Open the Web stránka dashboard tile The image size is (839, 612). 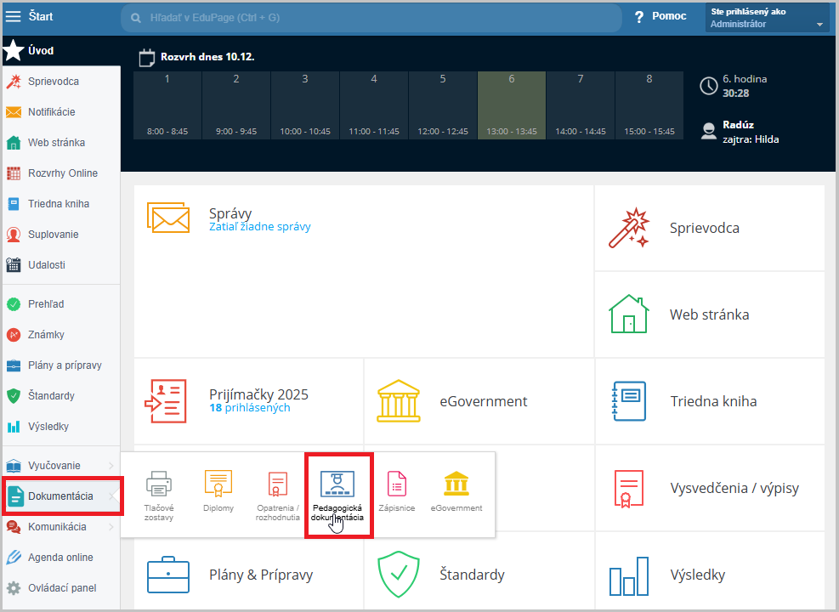pyautogui.click(x=710, y=314)
